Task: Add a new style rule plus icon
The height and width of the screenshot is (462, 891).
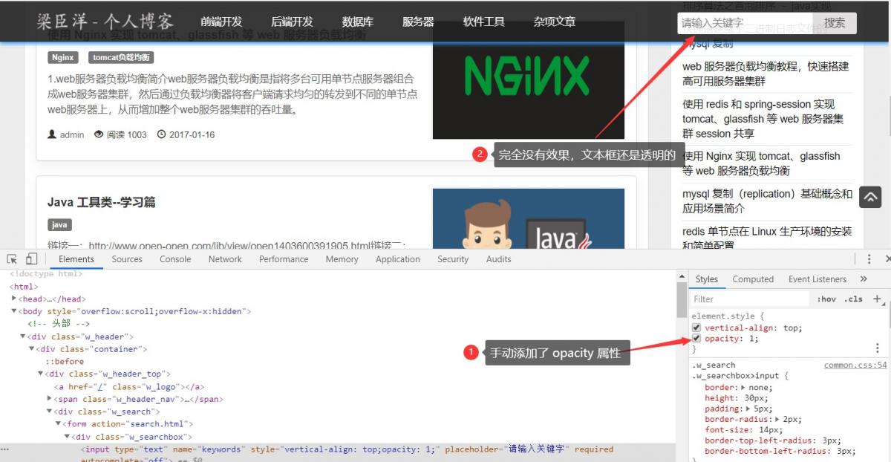Action: 877,299
